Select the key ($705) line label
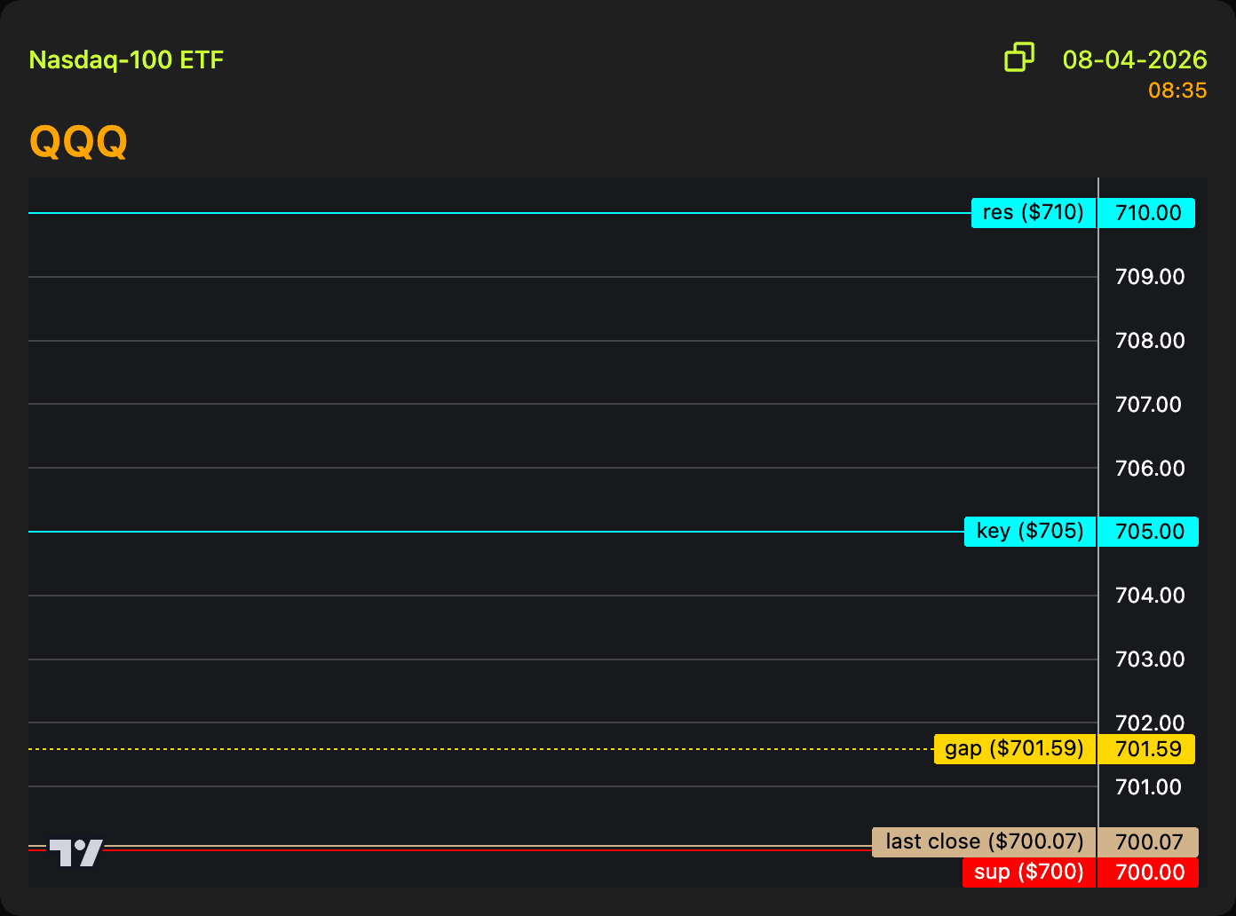This screenshot has height=916, width=1236. [x=1030, y=532]
